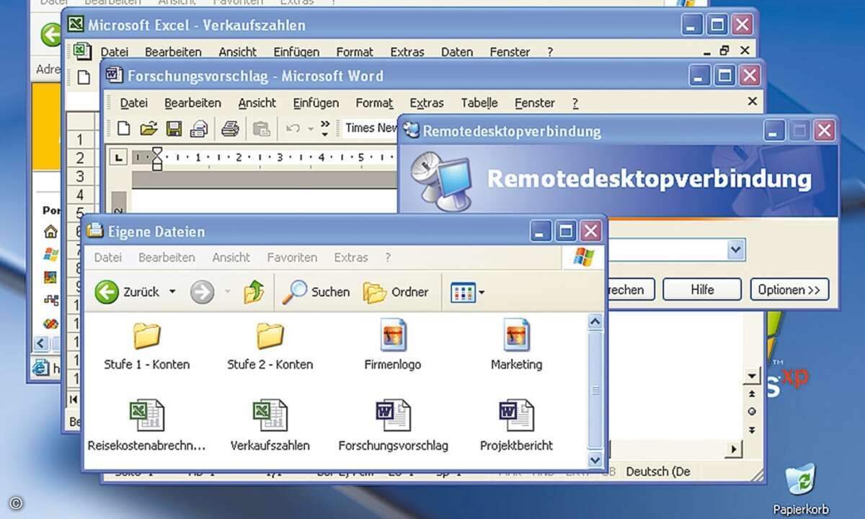
Task: Click the Eigene Dateien scrollbar down arrow
Action: [595, 459]
